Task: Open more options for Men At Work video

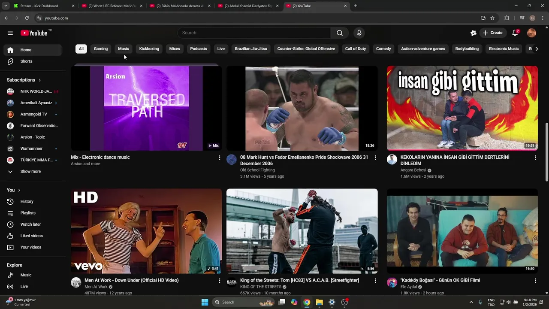Action: click(220, 281)
